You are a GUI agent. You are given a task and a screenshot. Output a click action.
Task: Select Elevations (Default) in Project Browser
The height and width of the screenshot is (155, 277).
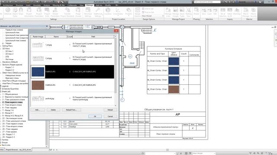[10, 62]
